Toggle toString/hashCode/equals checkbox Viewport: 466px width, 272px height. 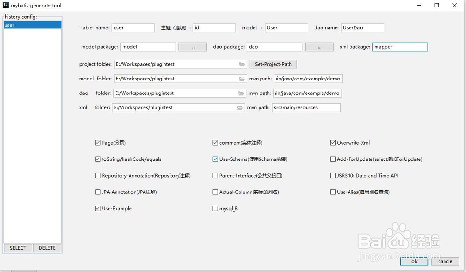[97, 159]
